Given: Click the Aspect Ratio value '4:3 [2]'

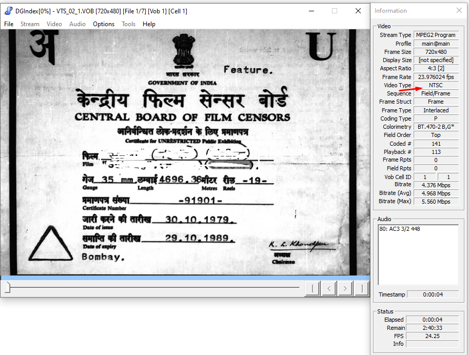Looking at the screenshot, I should tap(436, 69).
